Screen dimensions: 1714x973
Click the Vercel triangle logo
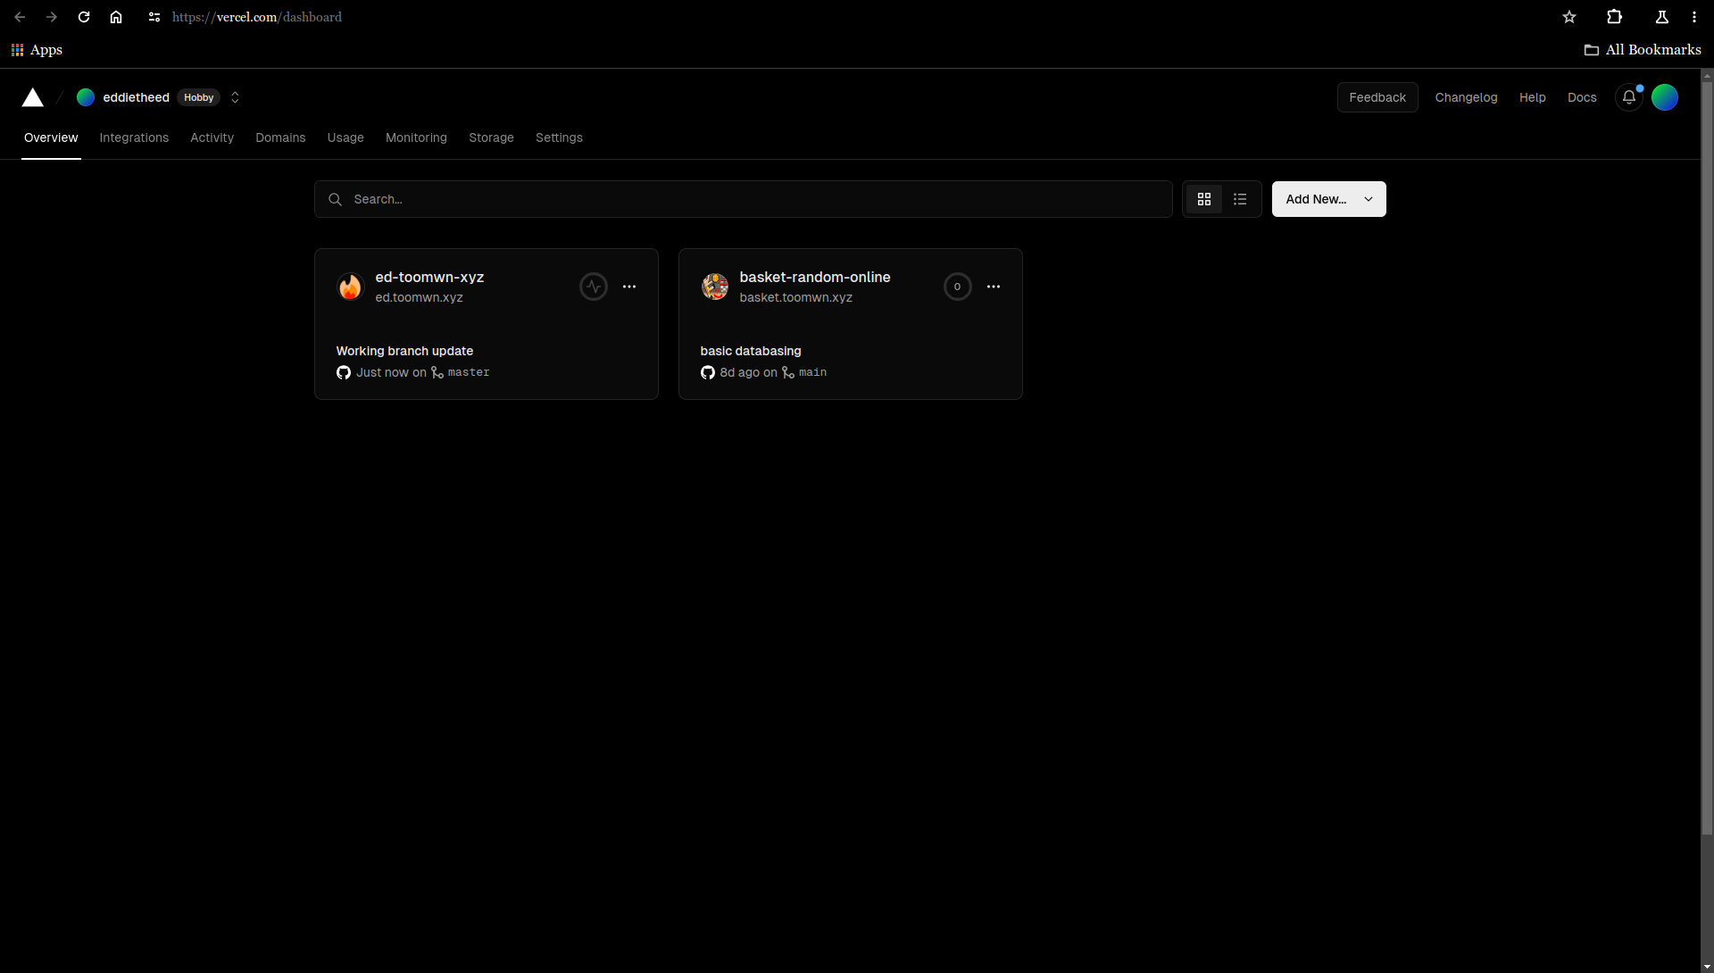click(33, 97)
